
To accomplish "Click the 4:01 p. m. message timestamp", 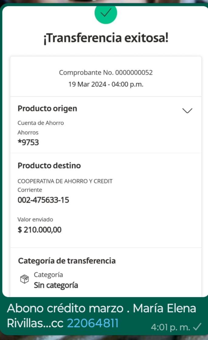I will pos(170,327).
